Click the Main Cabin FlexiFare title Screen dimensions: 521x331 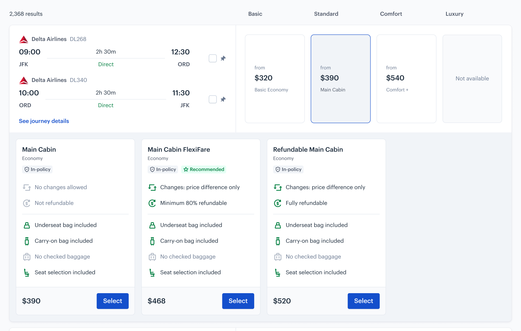pos(179,149)
